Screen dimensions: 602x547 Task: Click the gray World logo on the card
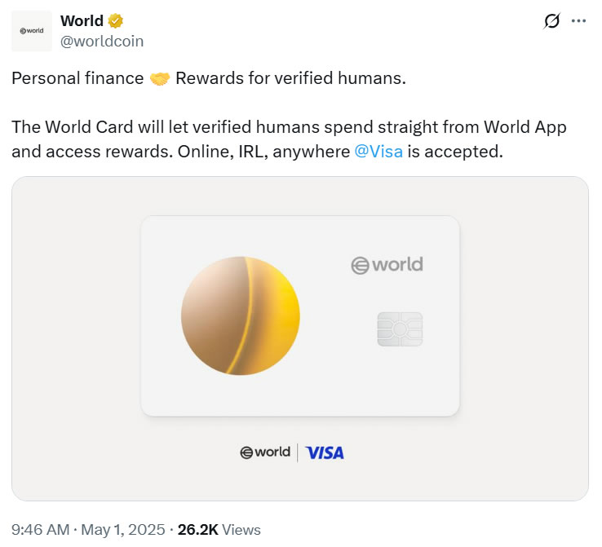pyautogui.click(x=387, y=264)
